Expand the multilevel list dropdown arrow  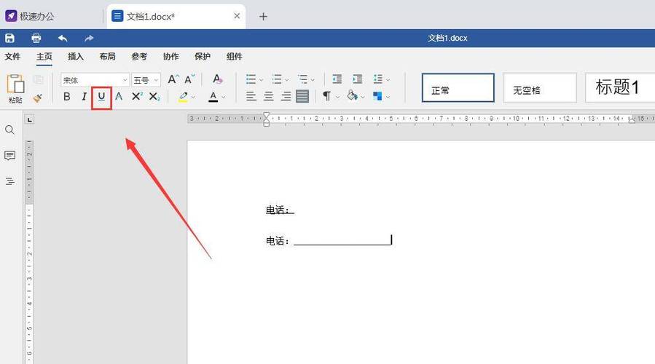tap(313, 80)
